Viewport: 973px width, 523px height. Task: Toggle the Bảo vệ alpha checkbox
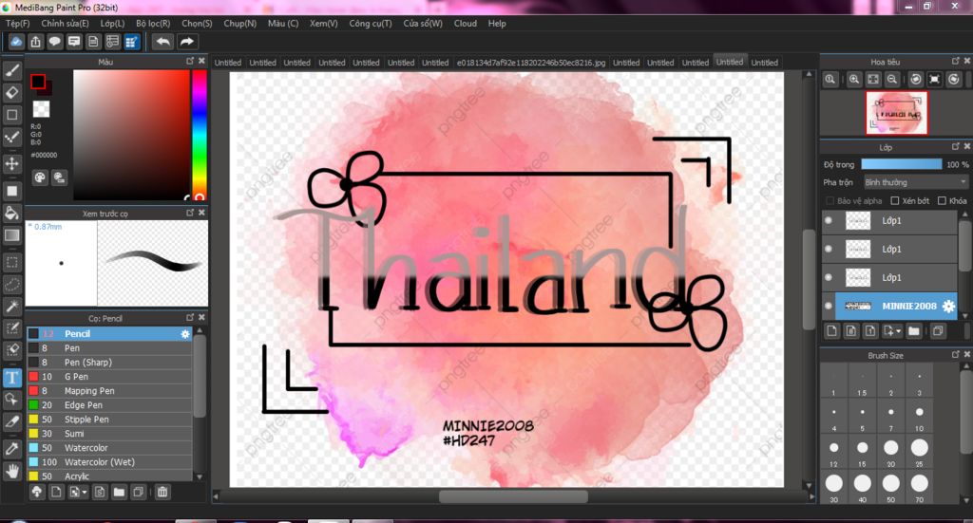[x=830, y=201]
